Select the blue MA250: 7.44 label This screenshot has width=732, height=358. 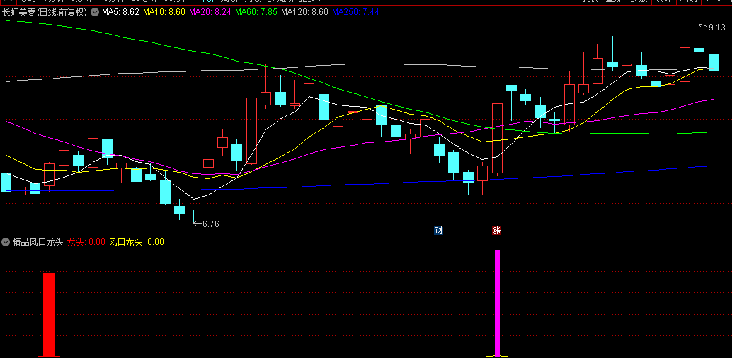point(355,12)
